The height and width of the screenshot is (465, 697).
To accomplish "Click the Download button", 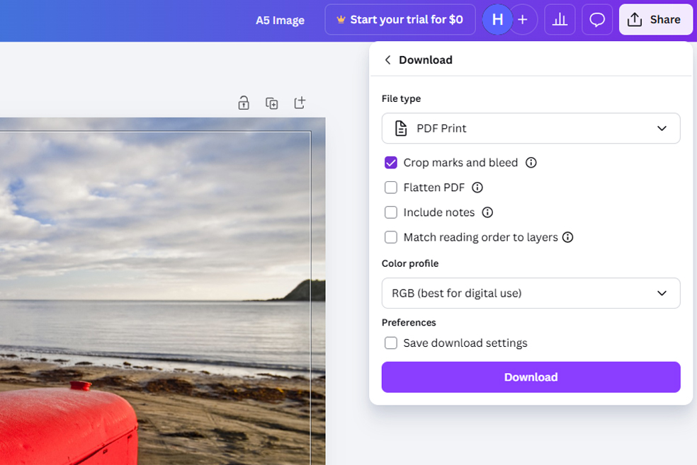I will pyautogui.click(x=531, y=377).
